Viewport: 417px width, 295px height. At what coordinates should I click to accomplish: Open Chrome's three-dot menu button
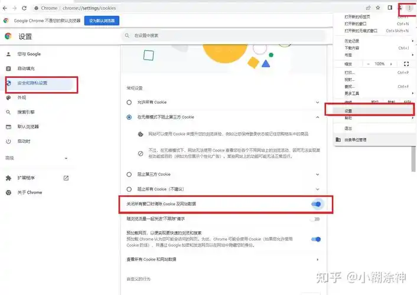click(x=409, y=8)
